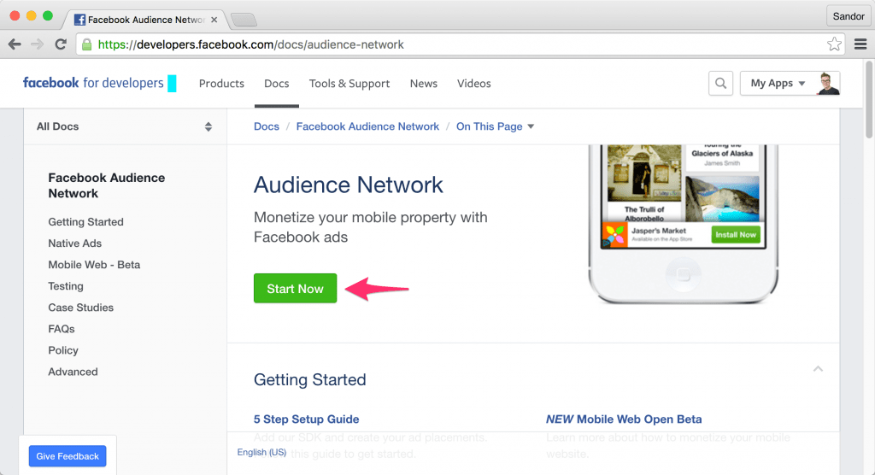This screenshot has height=475, width=875.
Task: Click the search magnifier icon
Action: pos(721,83)
